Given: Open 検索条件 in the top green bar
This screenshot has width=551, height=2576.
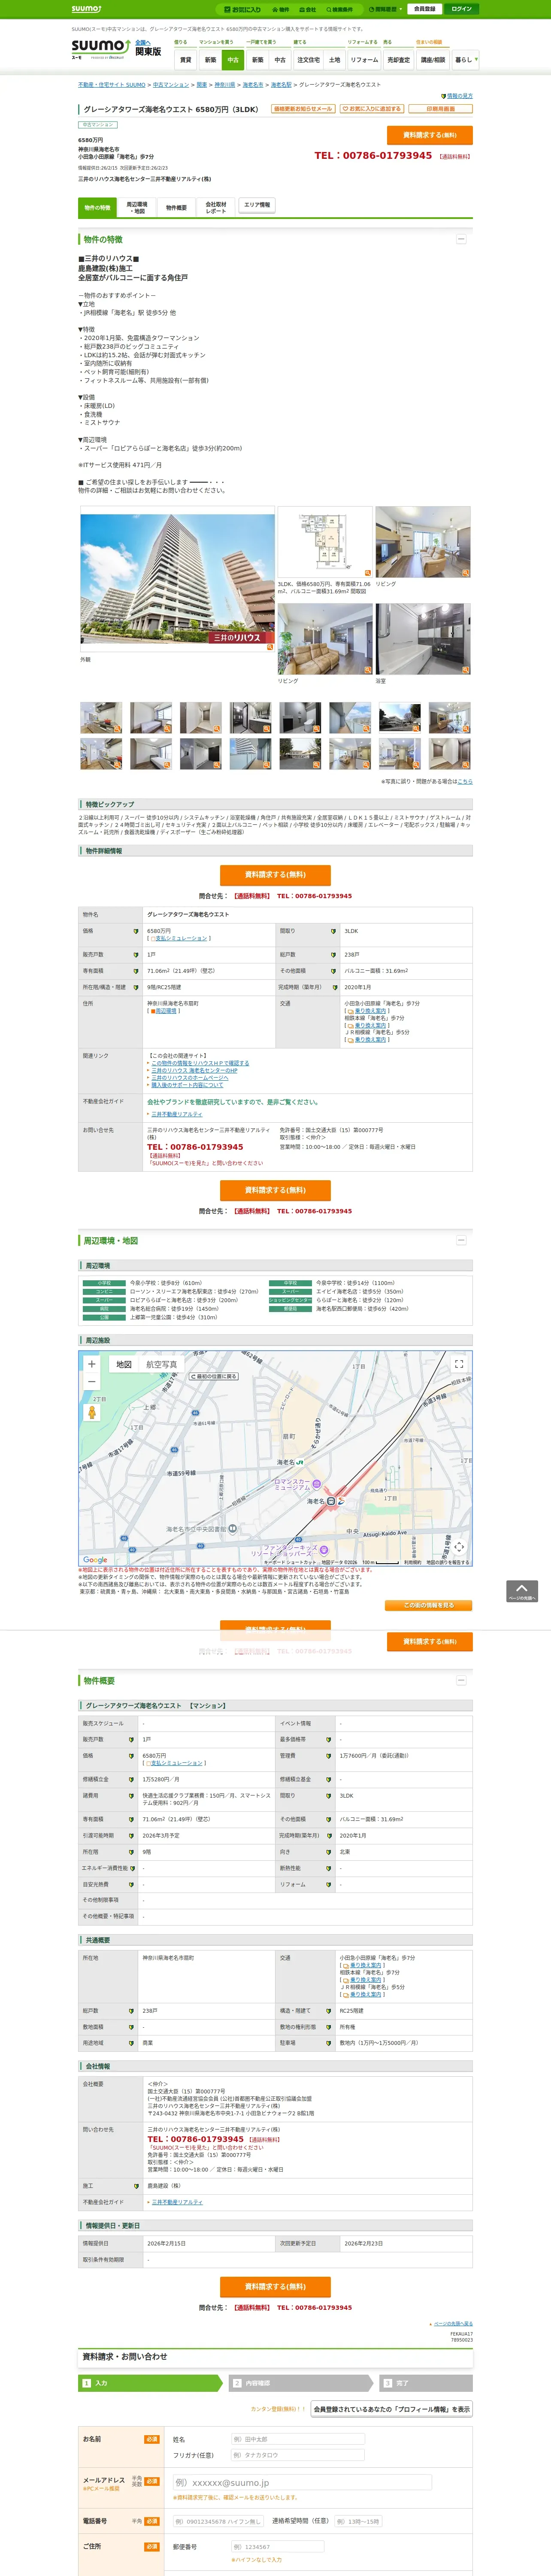Looking at the screenshot, I should (x=340, y=9).
